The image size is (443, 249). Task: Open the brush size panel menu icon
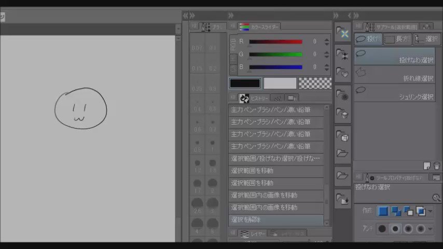(x=194, y=26)
